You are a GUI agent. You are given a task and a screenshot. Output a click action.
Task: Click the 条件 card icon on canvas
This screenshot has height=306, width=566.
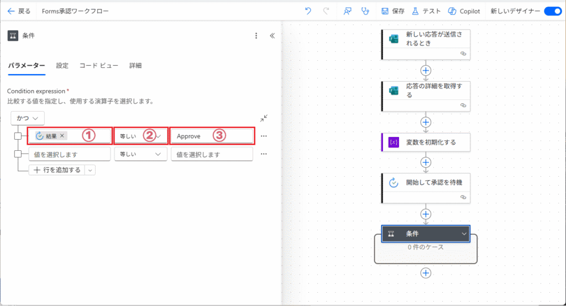coord(391,234)
